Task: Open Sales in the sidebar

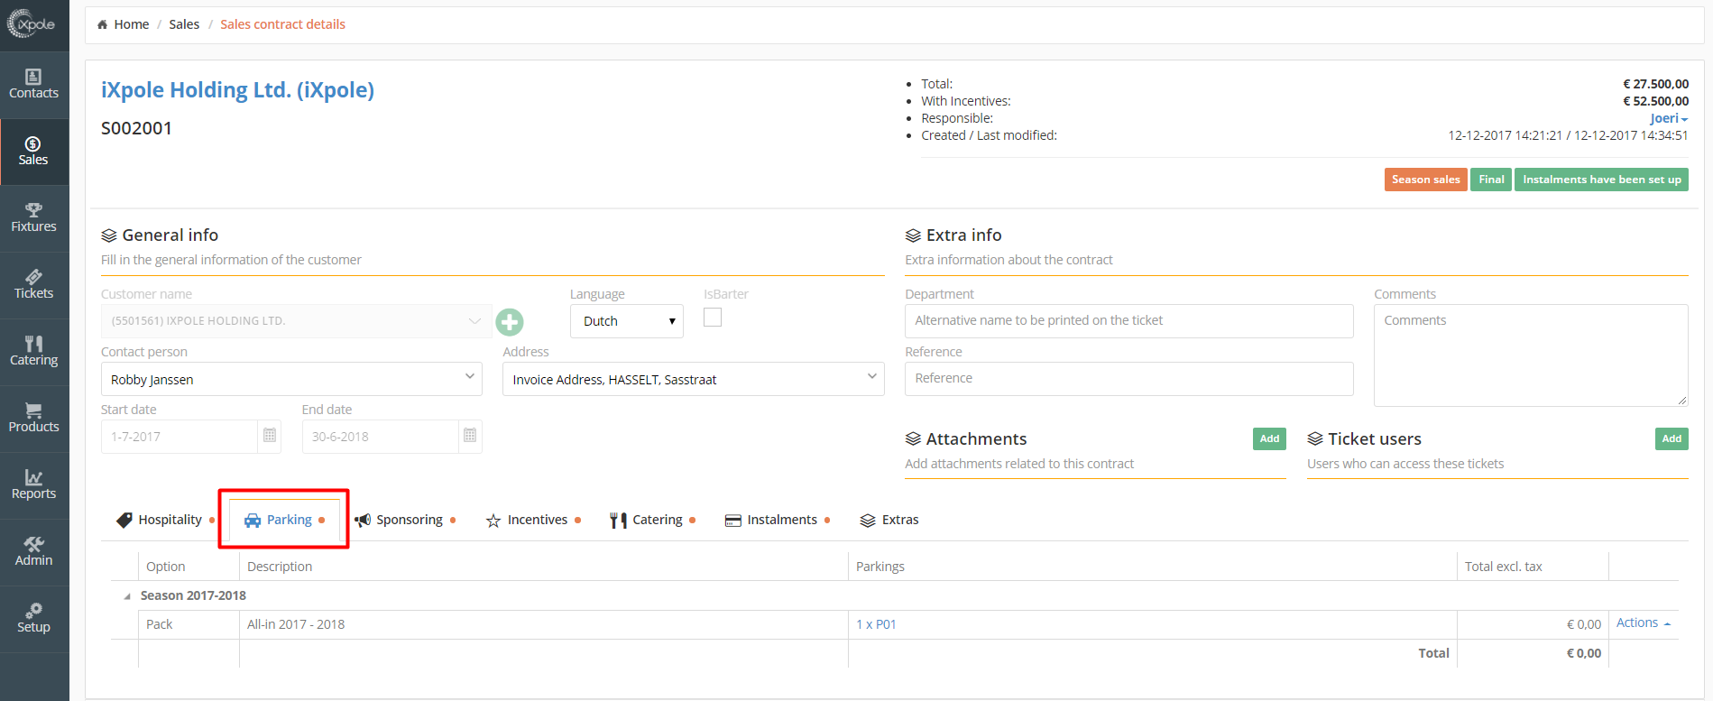Action: (33, 152)
